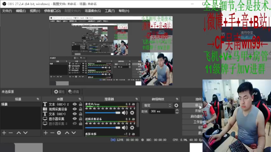This screenshot has width=271, height=152.
Task: Click the 停止 streaming button in controls
Action: click(192, 105)
